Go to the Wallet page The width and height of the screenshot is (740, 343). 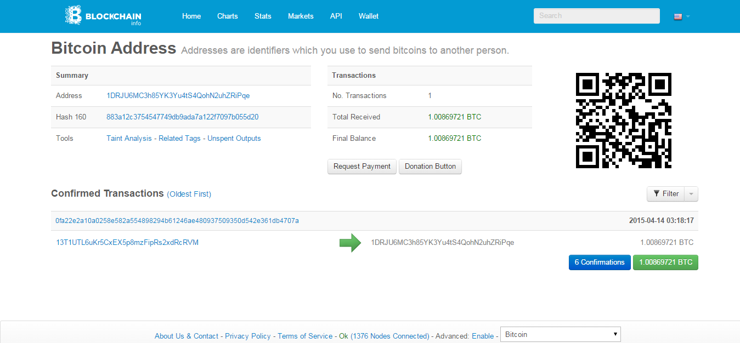click(x=369, y=16)
